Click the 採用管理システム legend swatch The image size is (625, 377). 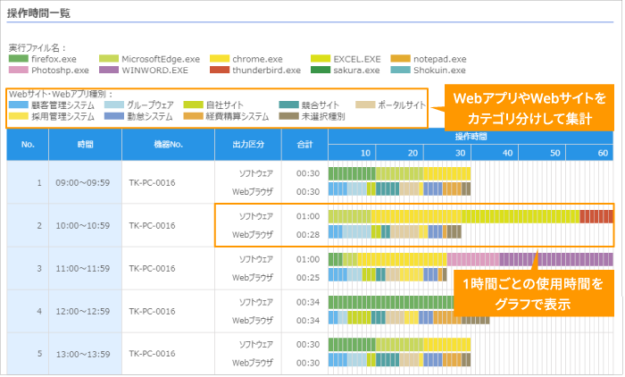[19, 116]
